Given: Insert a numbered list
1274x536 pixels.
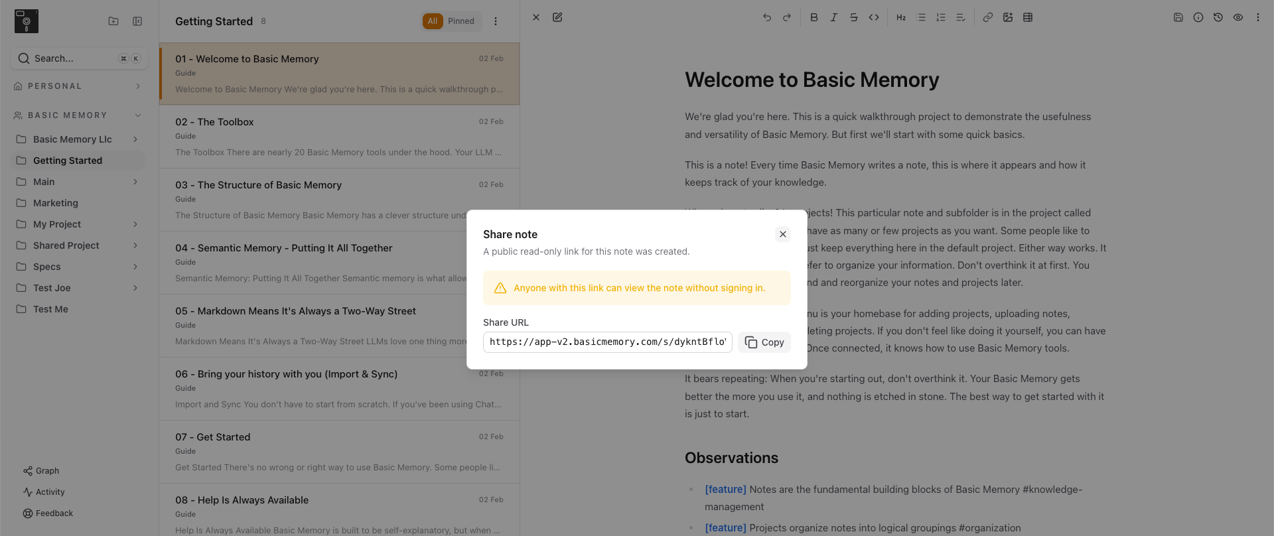Looking at the screenshot, I should pos(941,18).
